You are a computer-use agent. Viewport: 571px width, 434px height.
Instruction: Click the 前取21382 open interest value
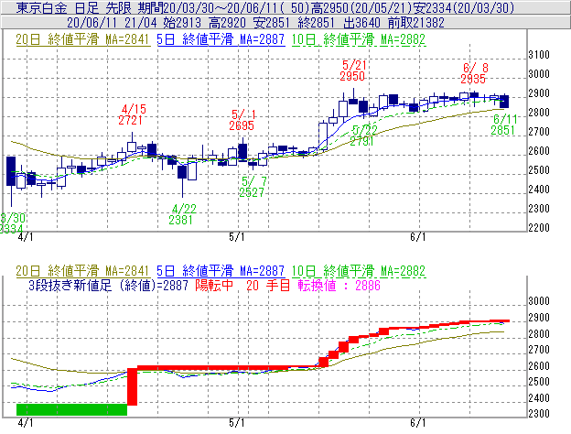[415, 23]
